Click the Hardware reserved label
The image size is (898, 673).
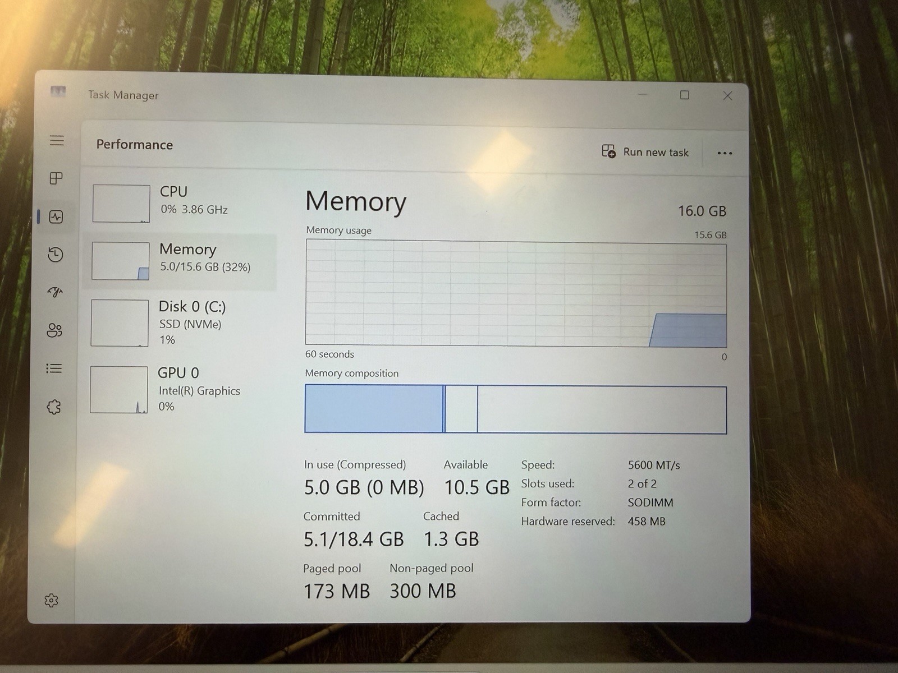coord(568,522)
